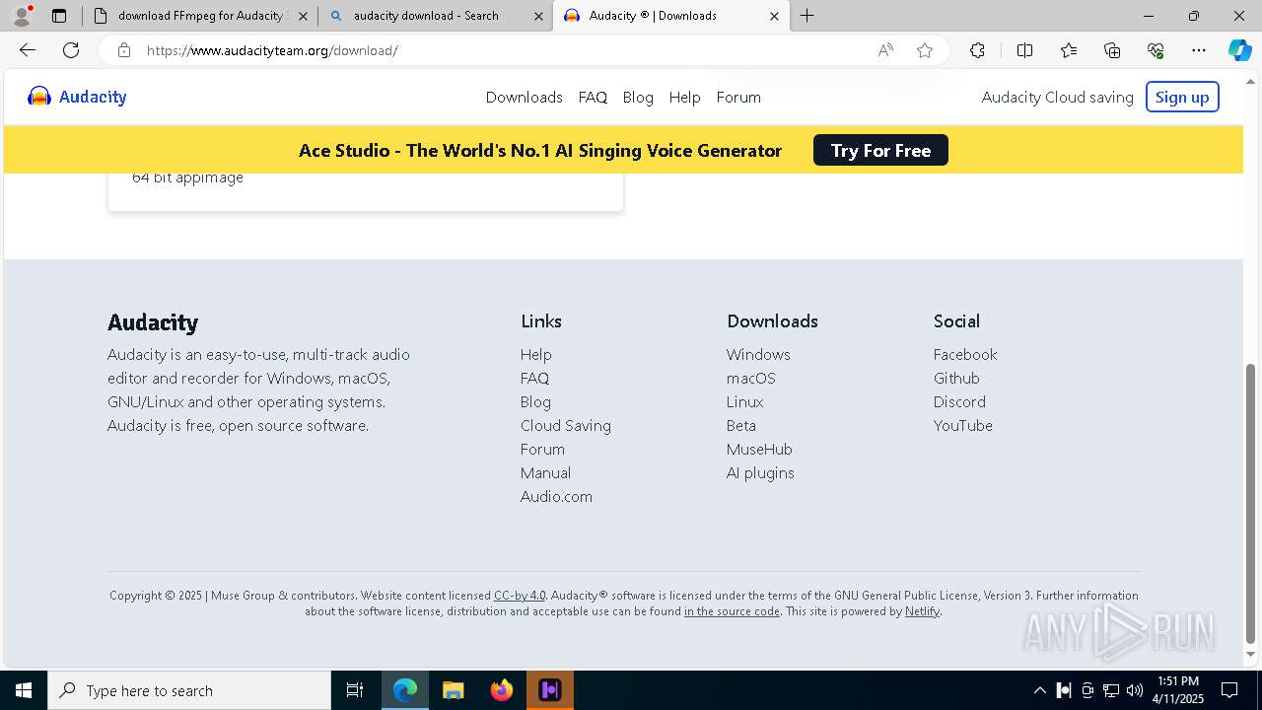Open the CC-by 4.0 license link
This screenshot has width=1262, height=710.
point(520,596)
